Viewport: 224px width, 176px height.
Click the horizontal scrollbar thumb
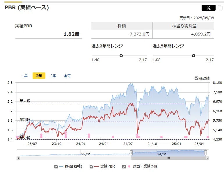168,158
